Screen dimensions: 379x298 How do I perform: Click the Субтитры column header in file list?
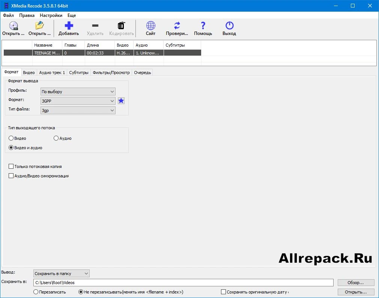(x=182, y=45)
